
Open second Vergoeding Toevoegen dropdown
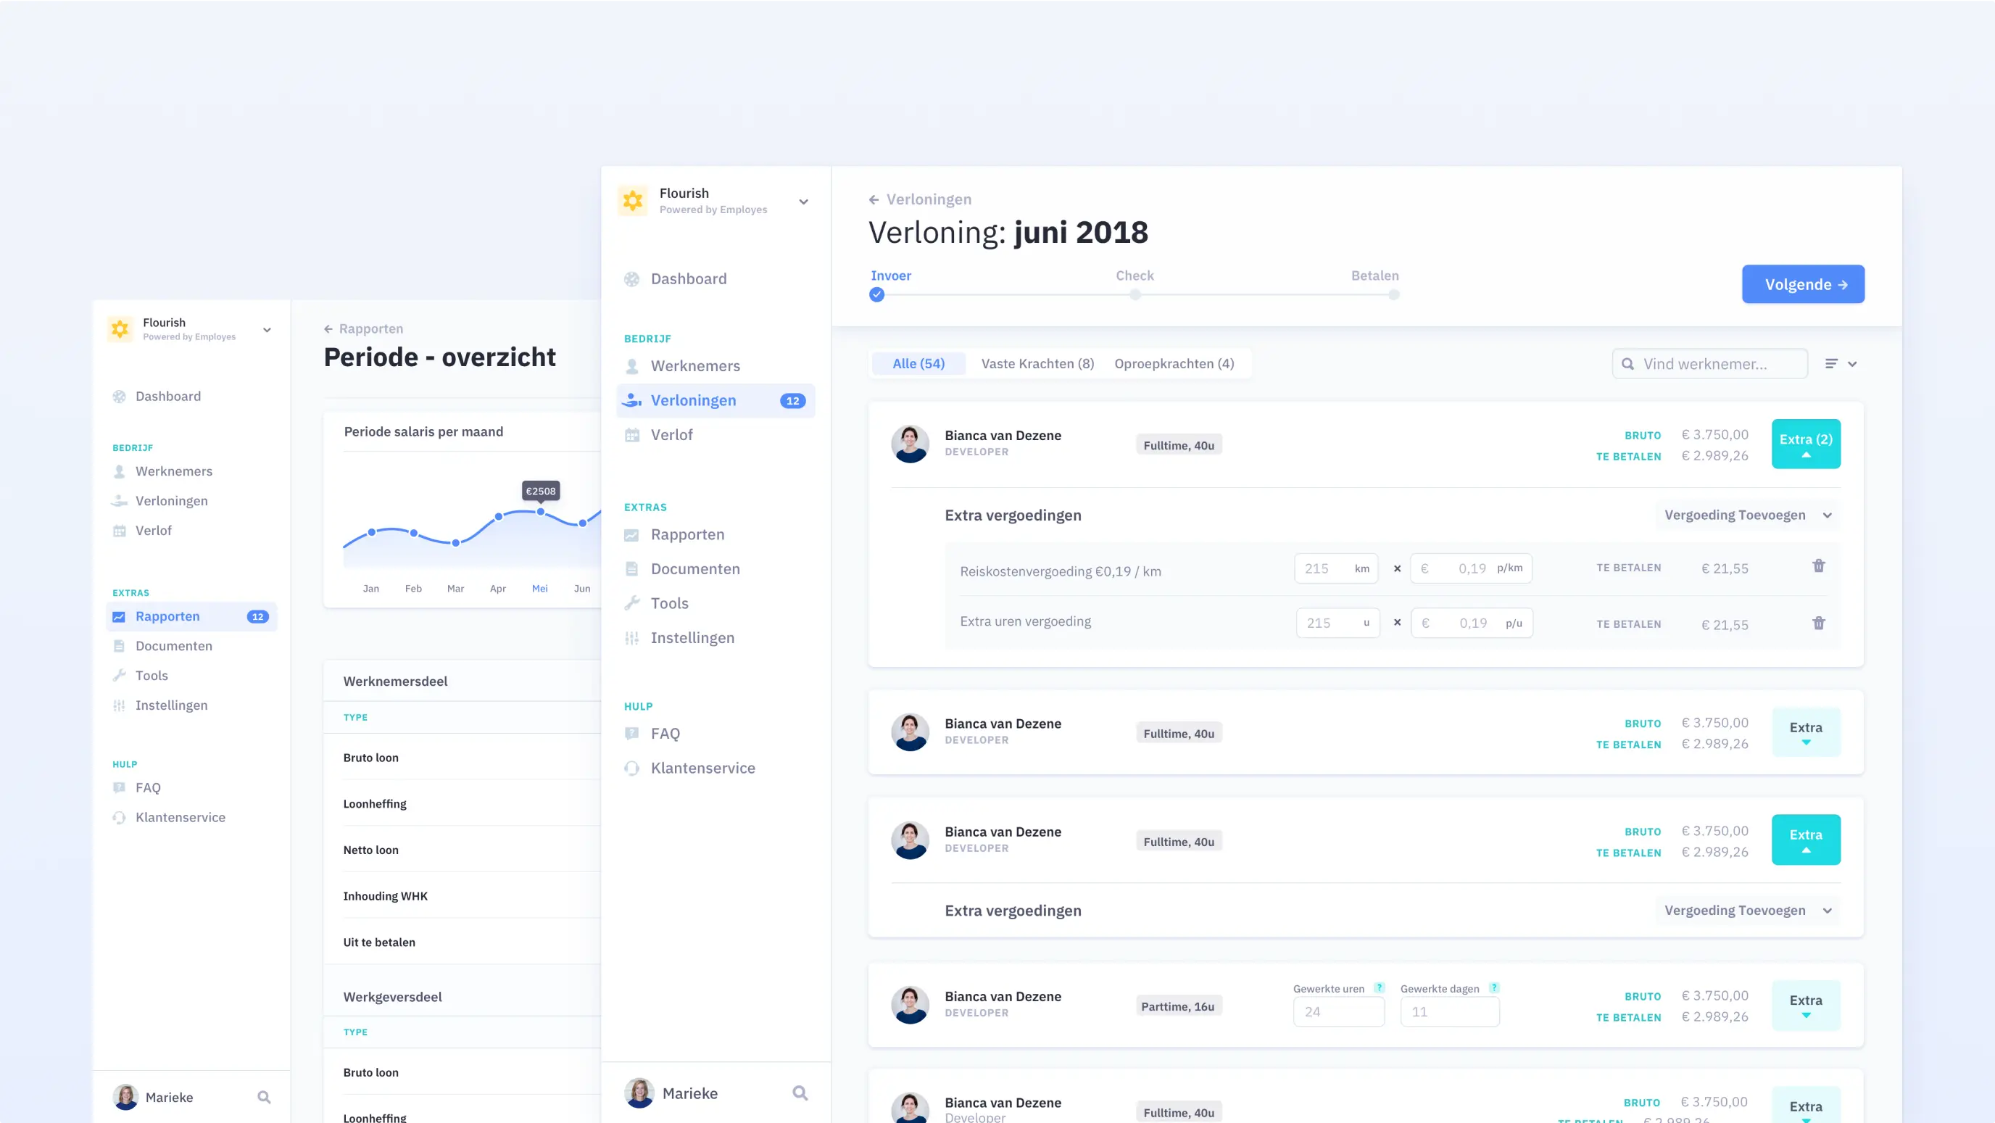[x=1748, y=910]
